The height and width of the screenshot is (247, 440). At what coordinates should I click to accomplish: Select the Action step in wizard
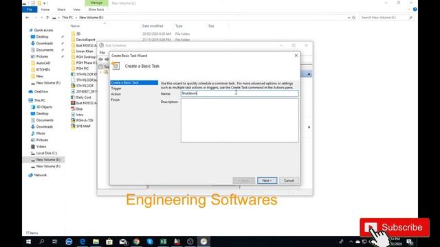(115, 94)
